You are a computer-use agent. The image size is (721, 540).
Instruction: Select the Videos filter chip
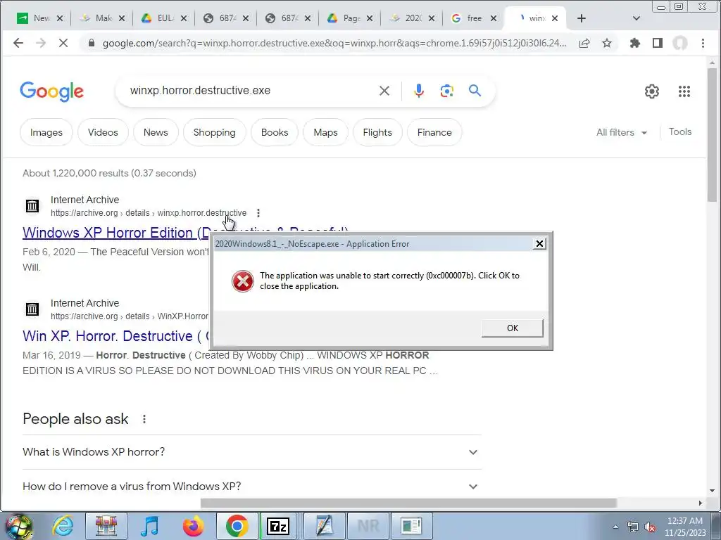[x=103, y=132]
